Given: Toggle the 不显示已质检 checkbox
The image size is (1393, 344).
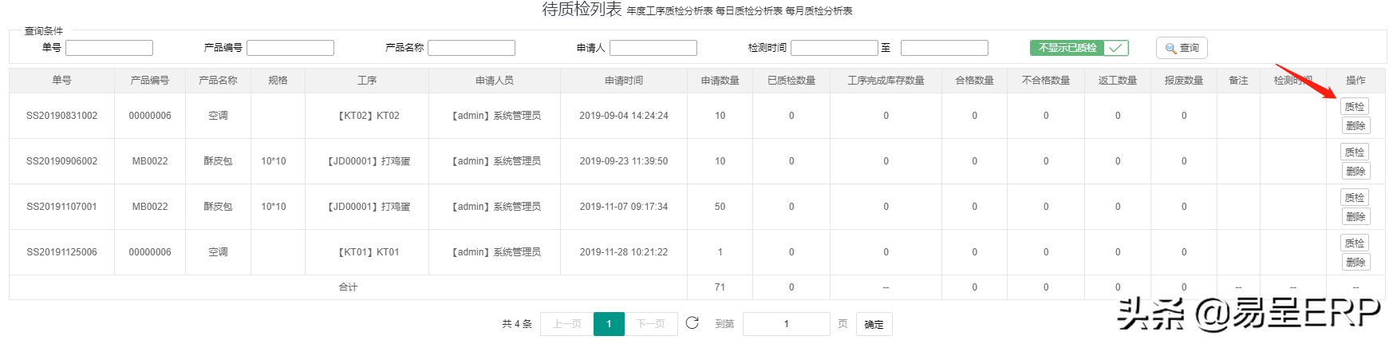Looking at the screenshot, I should pyautogui.click(x=1078, y=48).
